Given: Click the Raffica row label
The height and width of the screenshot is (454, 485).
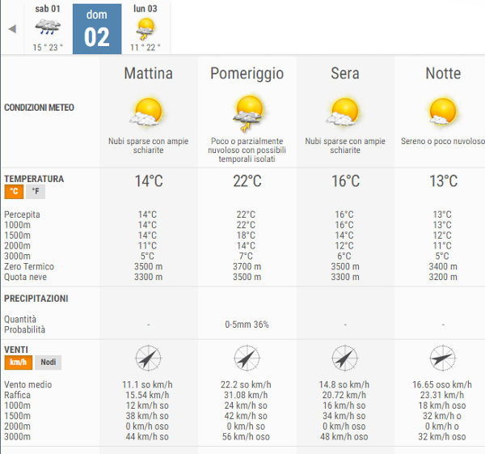Looking at the screenshot, I should click(x=17, y=395).
